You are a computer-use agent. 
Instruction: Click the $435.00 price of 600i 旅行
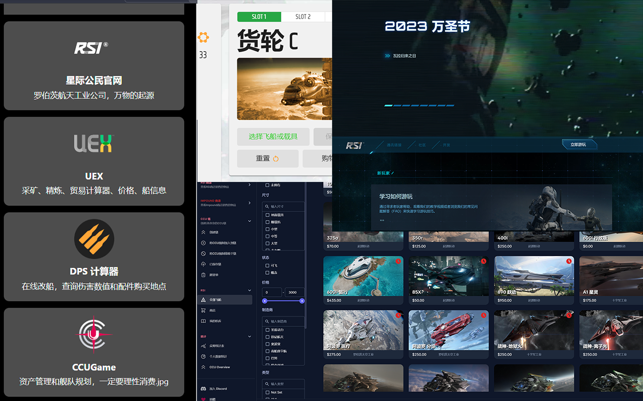(334, 301)
